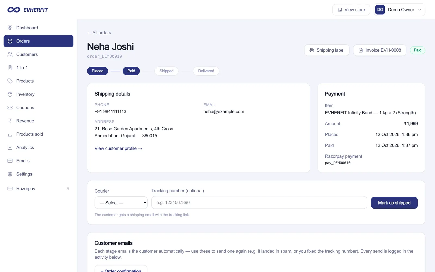
Task: Expand the Demo Owner account chevron
Action: coord(420,10)
